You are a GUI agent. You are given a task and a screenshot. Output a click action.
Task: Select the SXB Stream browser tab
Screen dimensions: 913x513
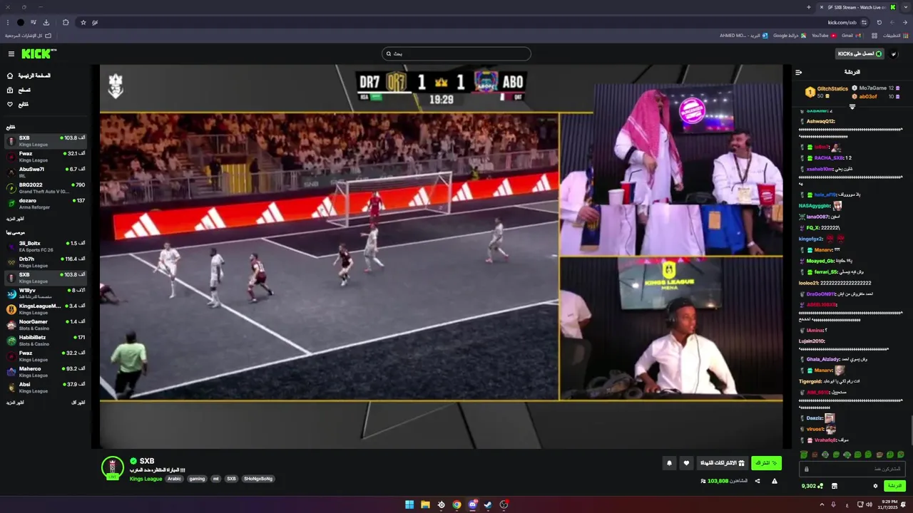(857, 7)
